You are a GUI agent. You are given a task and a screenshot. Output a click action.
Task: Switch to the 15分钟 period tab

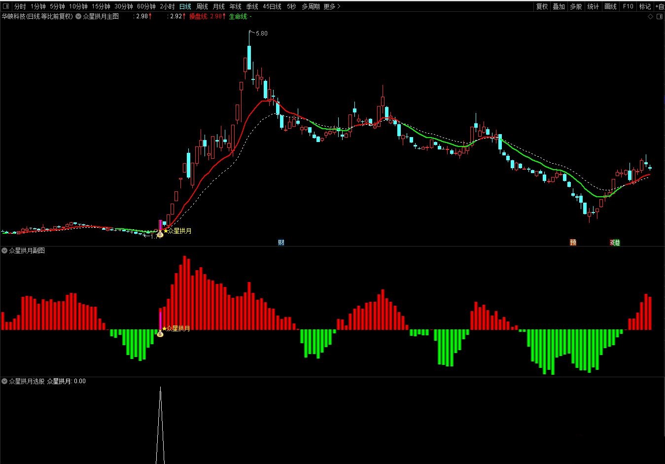(101, 6)
